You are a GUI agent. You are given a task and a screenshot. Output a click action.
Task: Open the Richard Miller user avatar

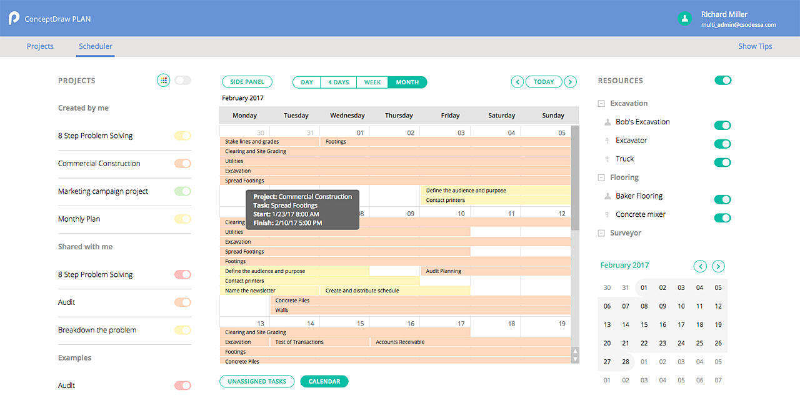pyautogui.click(x=685, y=19)
